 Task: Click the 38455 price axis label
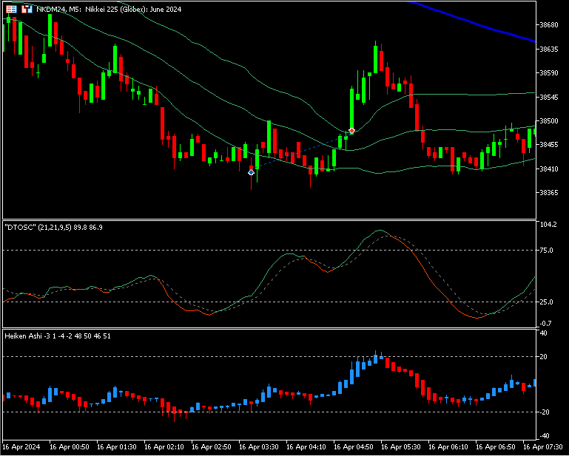[549, 145]
